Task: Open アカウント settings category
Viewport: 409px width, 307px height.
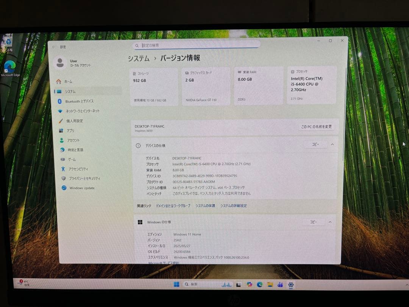Action: pyautogui.click(x=73, y=140)
